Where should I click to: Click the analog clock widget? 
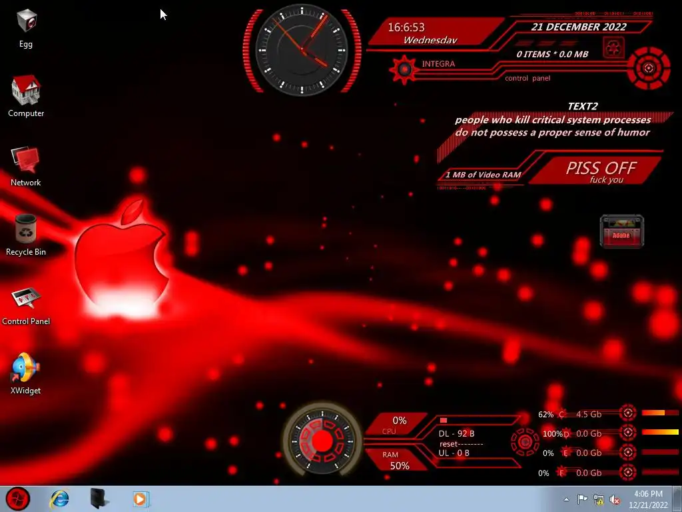[x=302, y=49]
